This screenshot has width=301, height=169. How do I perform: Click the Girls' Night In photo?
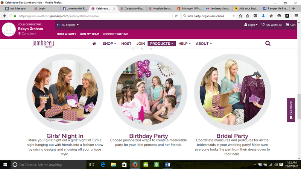click(x=65, y=92)
